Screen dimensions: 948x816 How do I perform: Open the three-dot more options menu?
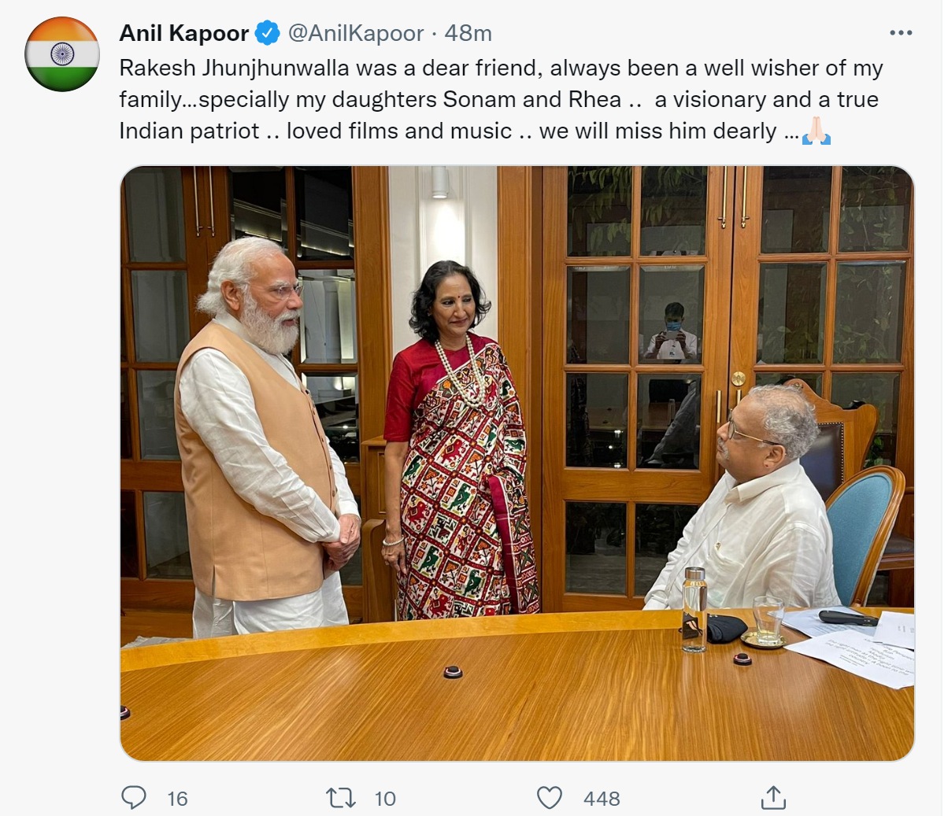coord(901,33)
